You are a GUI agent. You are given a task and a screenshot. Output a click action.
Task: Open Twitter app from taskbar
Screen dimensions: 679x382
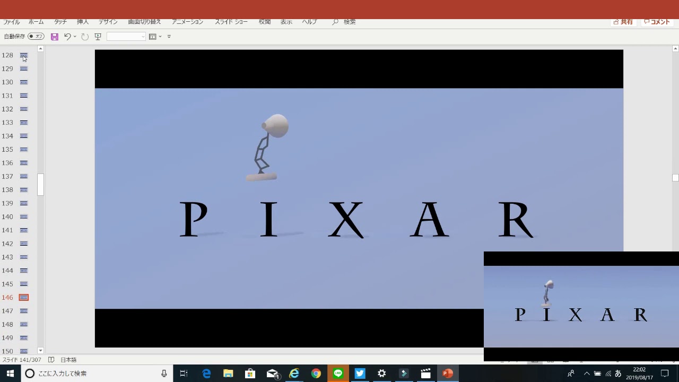click(360, 374)
